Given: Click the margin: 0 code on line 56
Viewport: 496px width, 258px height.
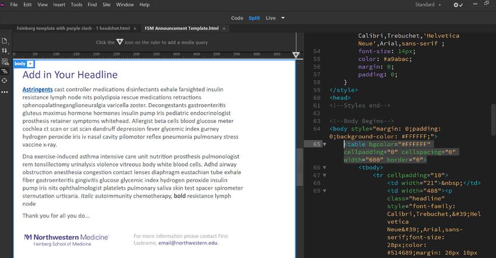Looking at the screenshot, I should pos(376,67).
